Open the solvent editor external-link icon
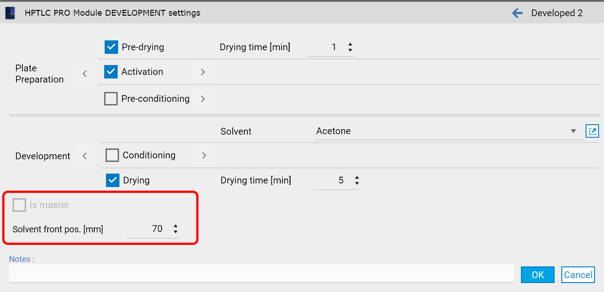The width and height of the screenshot is (604, 292). click(x=592, y=131)
